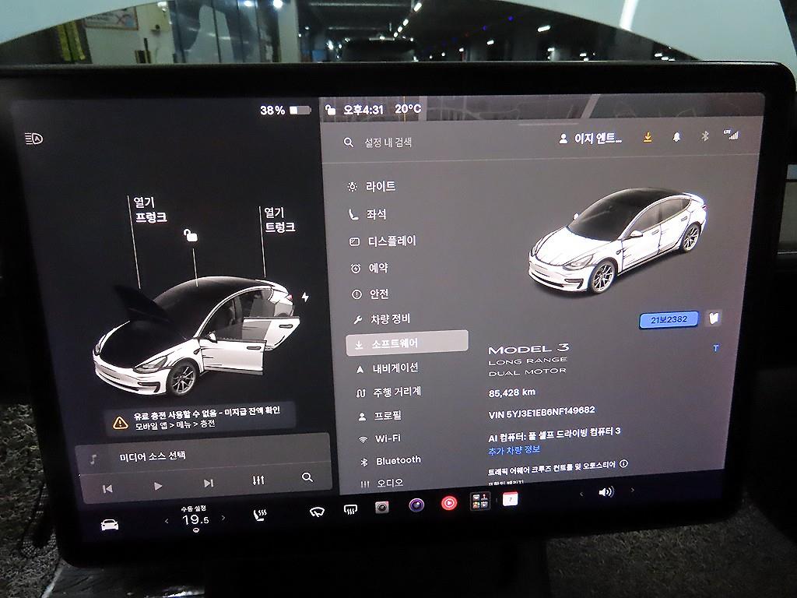The image size is (797, 598).
Task: Toggle the auto high beam headlight icon
Action: point(34,139)
